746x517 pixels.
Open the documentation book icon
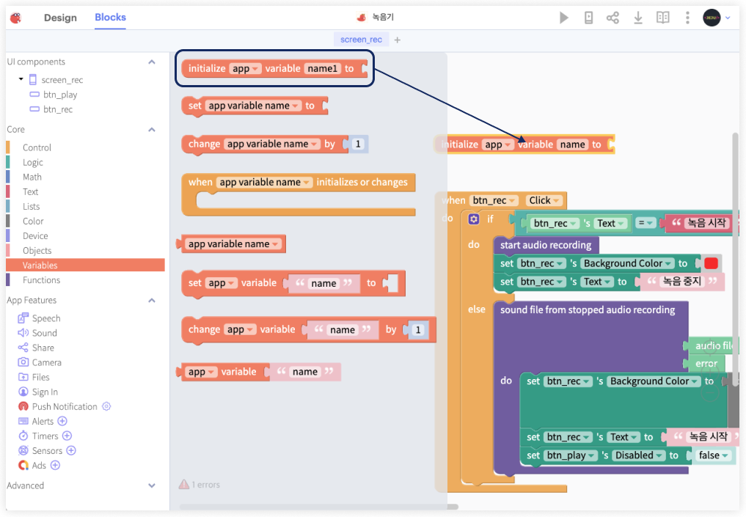(x=662, y=18)
